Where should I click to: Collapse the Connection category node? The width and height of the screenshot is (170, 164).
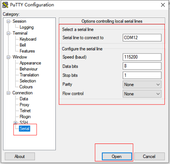[9, 93]
